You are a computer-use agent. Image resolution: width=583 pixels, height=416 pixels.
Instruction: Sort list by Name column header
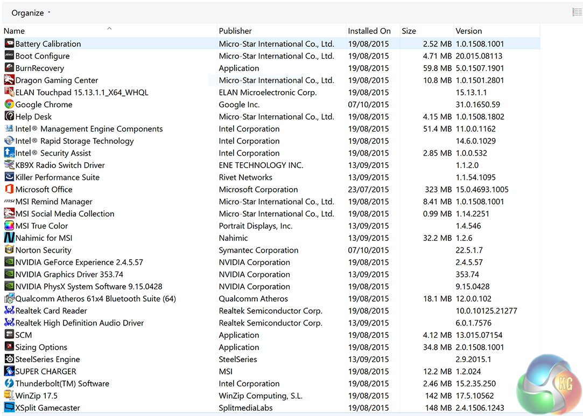15,31
